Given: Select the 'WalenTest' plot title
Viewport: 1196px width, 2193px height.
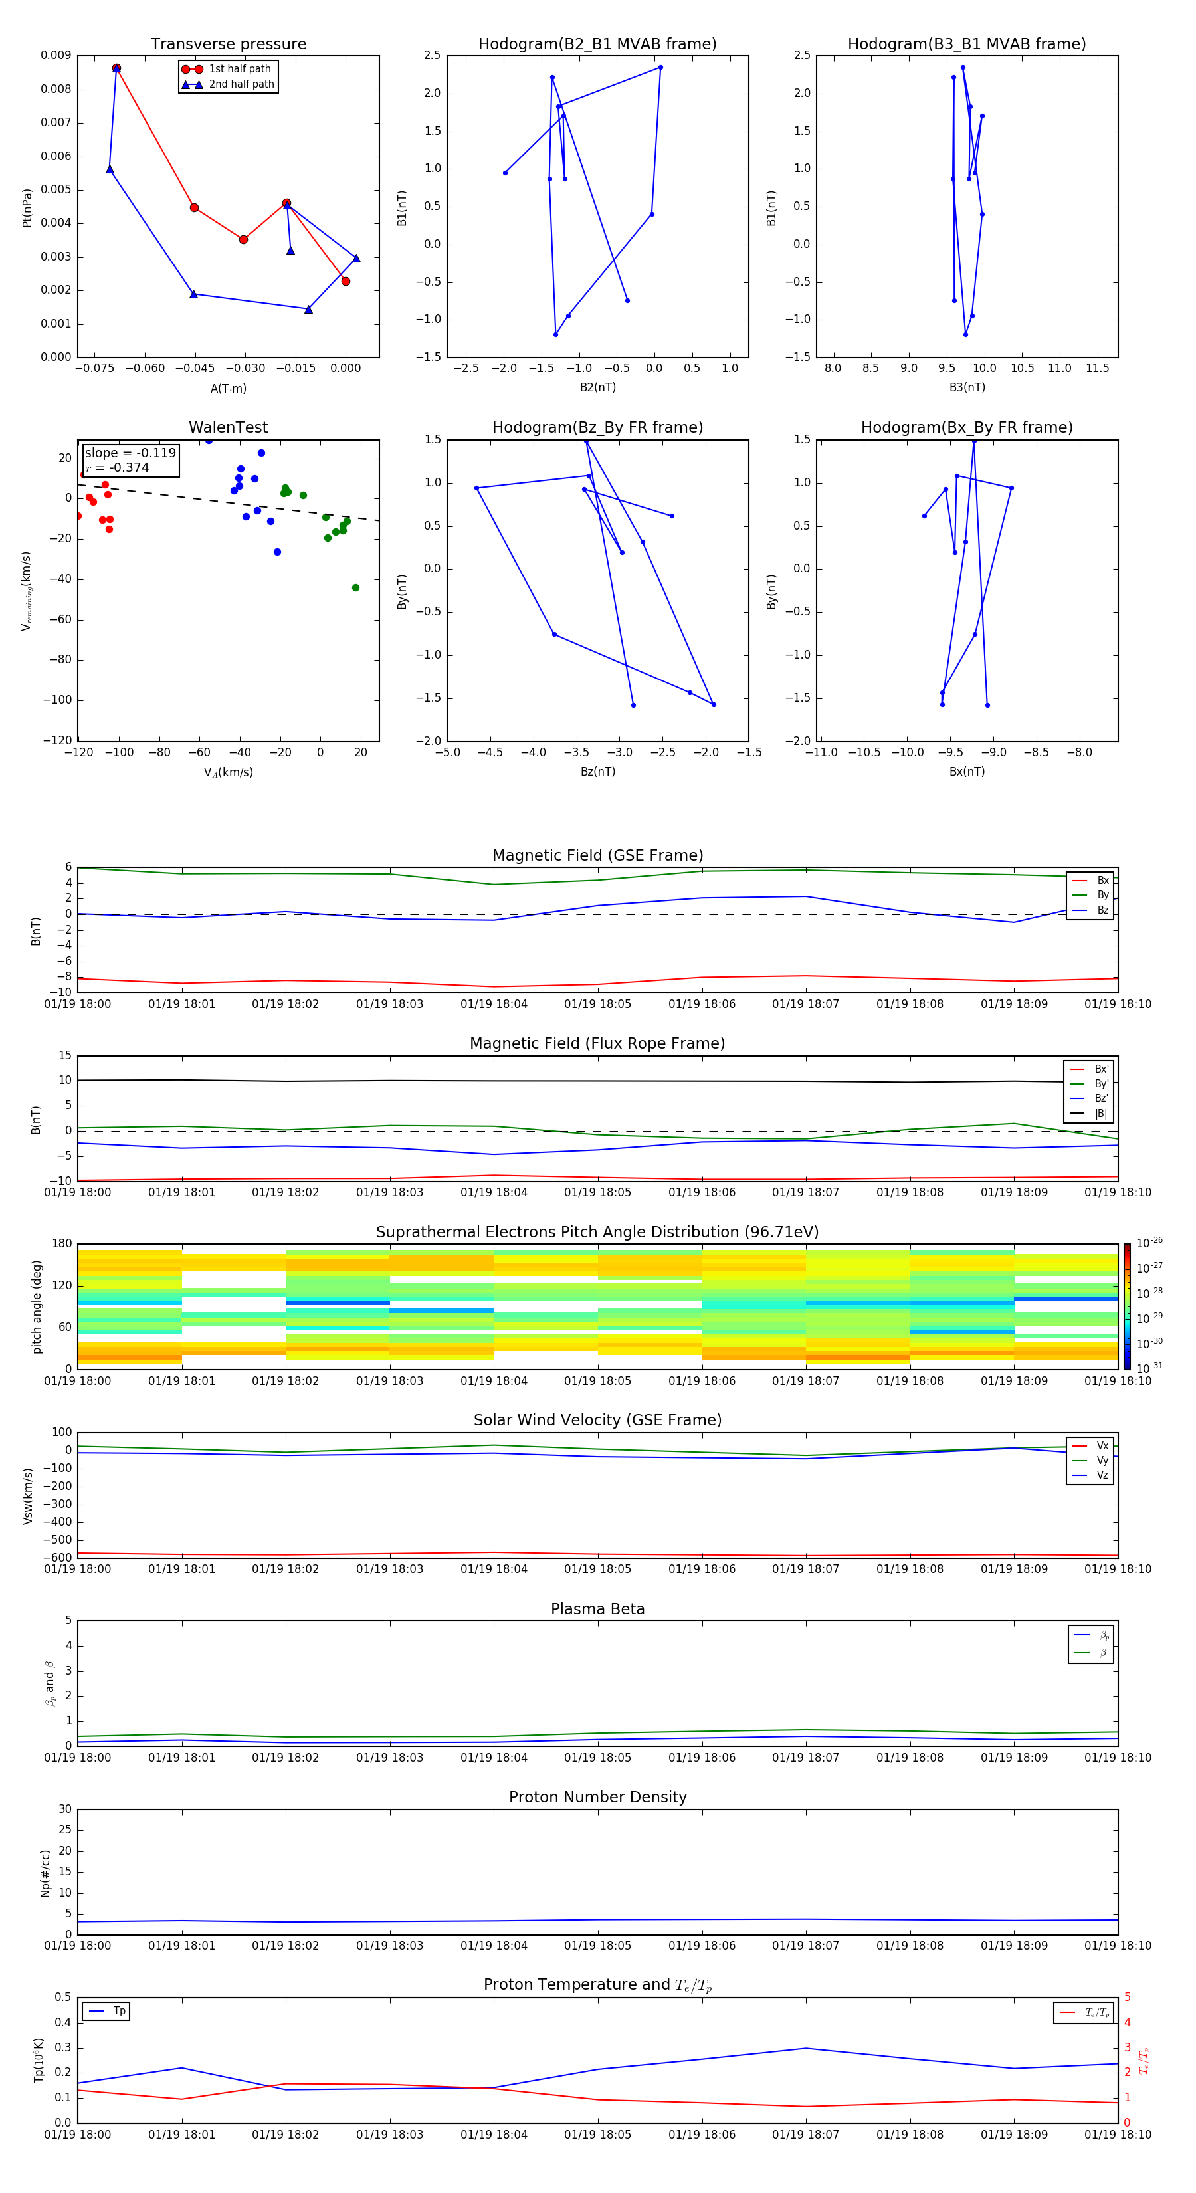Looking at the screenshot, I should (x=228, y=427).
